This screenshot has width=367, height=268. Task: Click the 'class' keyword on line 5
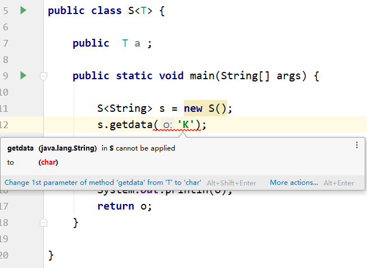pyautogui.click(x=106, y=11)
